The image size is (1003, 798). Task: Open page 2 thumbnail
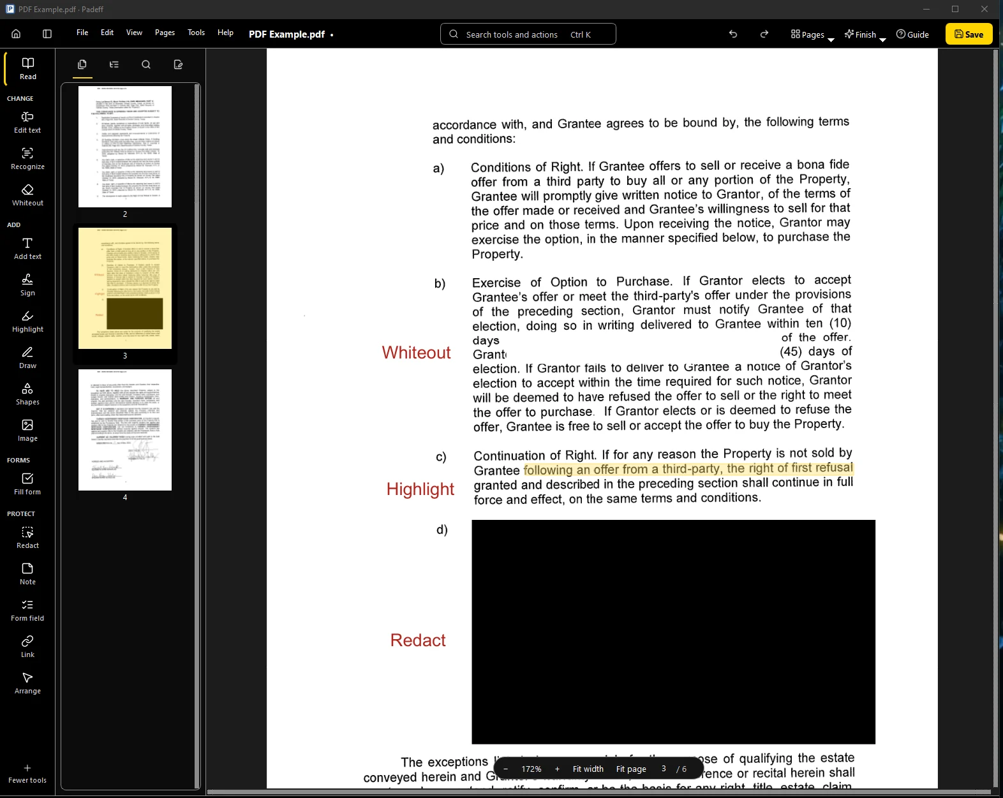coord(125,147)
